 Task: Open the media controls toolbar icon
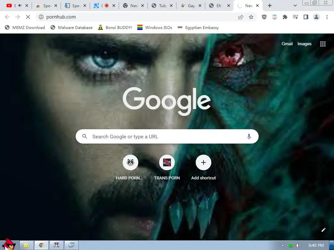(296, 17)
